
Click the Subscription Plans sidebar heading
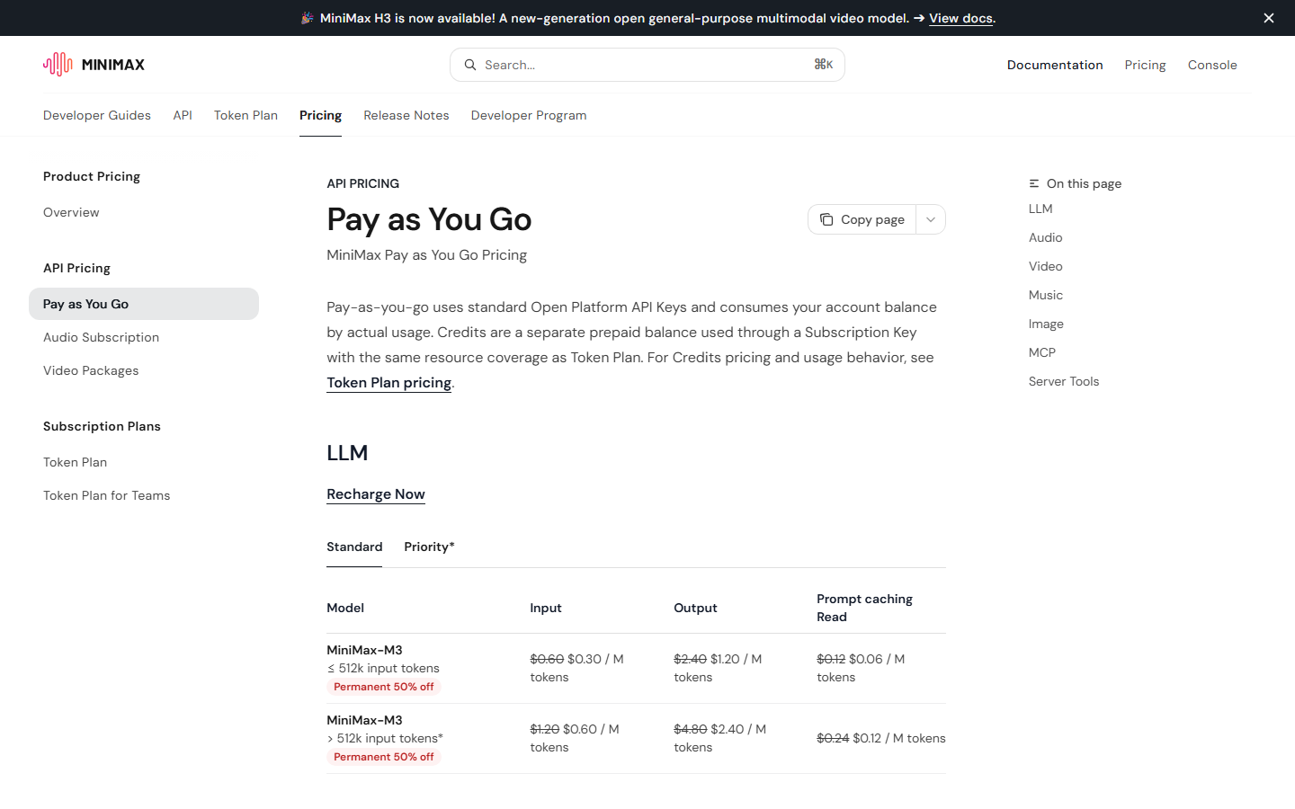pos(102,426)
